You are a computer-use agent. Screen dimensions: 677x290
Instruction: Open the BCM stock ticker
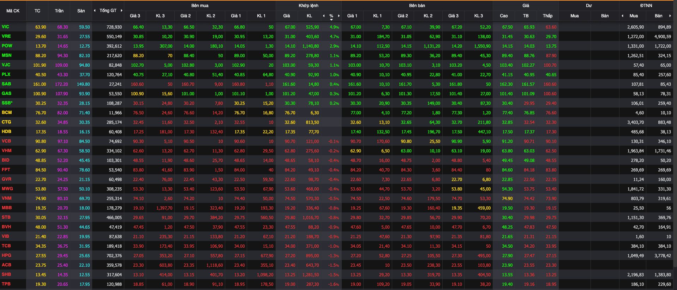pyautogui.click(x=7, y=113)
